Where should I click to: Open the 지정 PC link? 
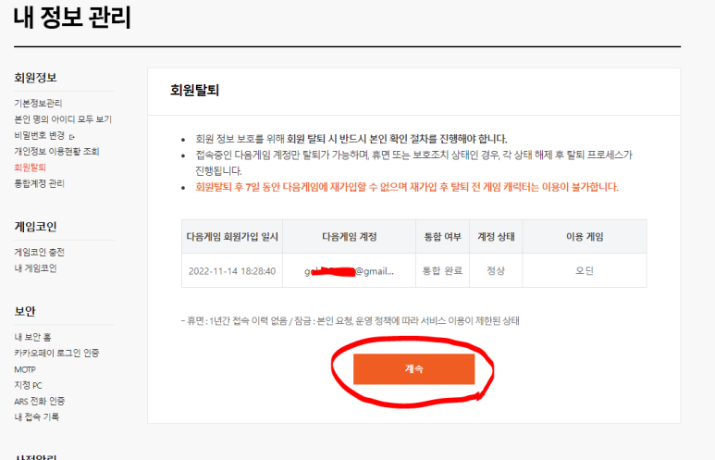pos(28,385)
